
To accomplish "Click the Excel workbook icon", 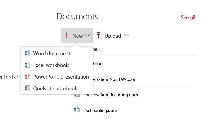I will pyautogui.click(x=28, y=65).
